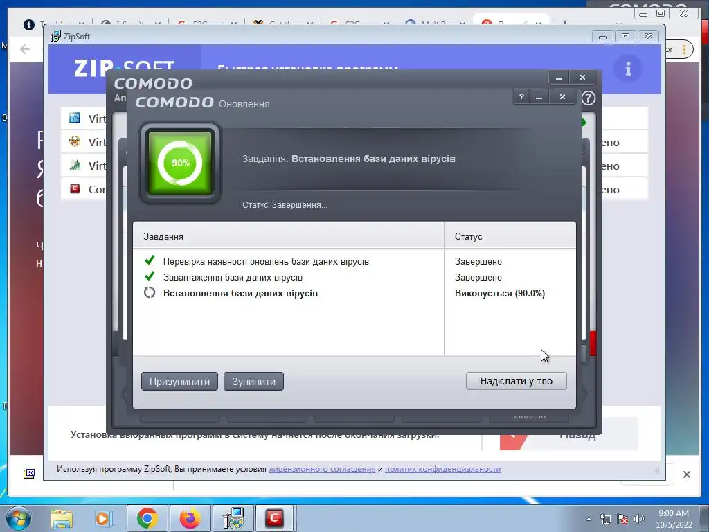The height and width of the screenshot is (532, 709).
Task: Click the ZipSoft title bar icon
Action: [x=55, y=36]
